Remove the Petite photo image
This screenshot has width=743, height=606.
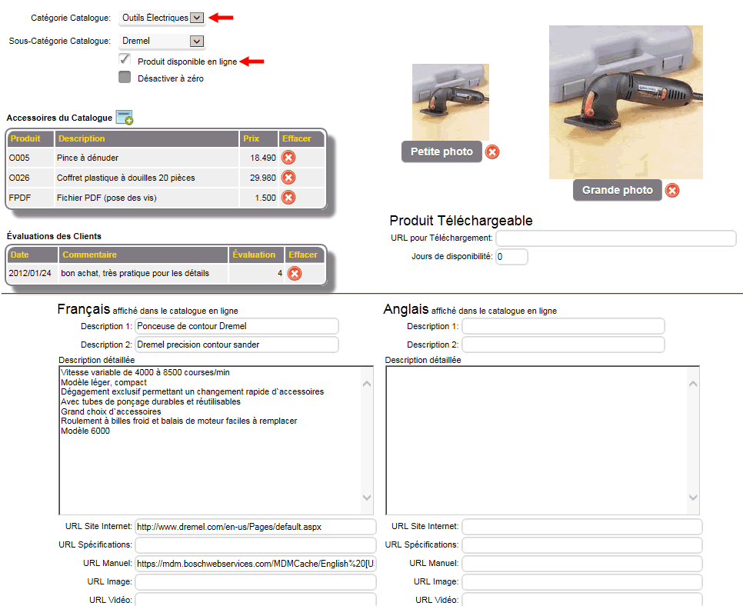pyautogui.click(x=492, y=152)
